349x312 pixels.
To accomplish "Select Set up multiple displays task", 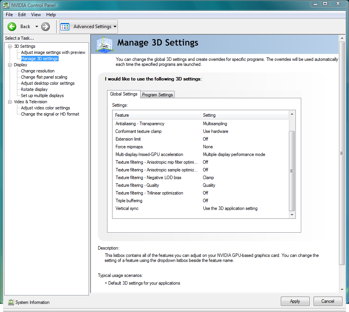I will (42, 96).
